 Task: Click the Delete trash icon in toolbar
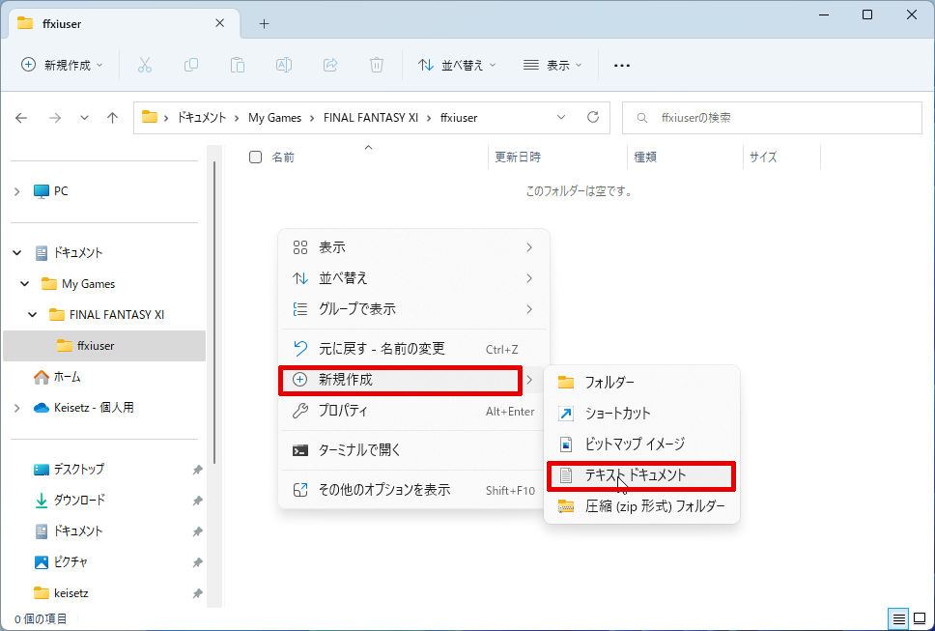[x=377, y=65]
